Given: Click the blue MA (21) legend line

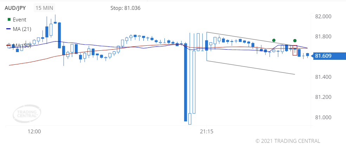Looking at the screenshot, I should [8, 29].
